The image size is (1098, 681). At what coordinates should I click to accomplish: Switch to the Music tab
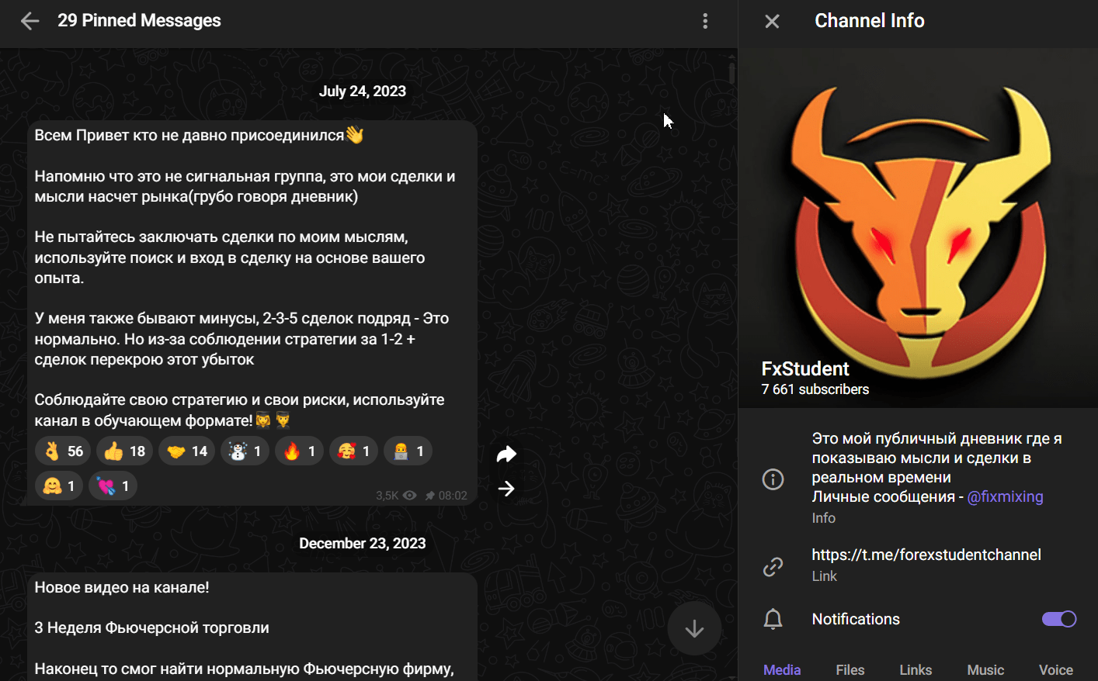985,669
